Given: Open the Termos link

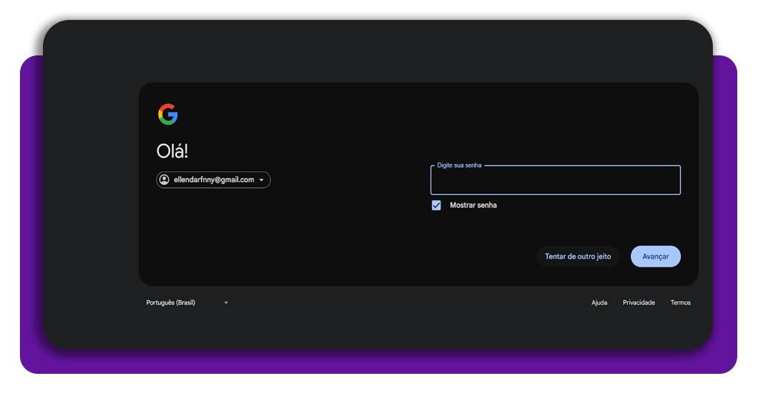Looking at the screenshot, I should coord(680,303).
